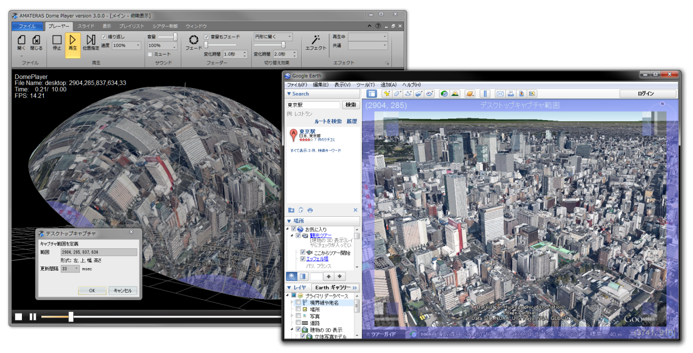
Task: Open the 円形に開く transition dropdown
Action: [273, 37]
